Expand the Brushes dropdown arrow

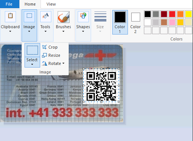[x=63, y=31]
